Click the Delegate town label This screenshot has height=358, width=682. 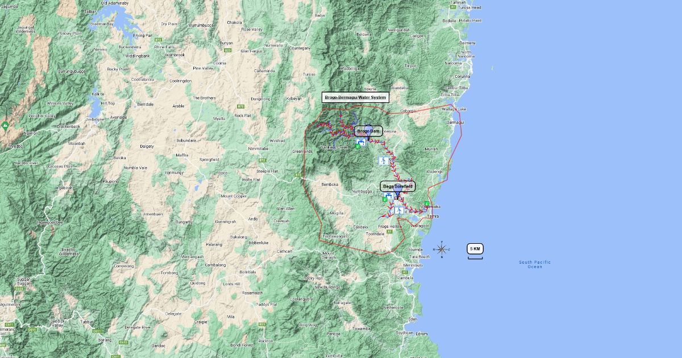174,313
